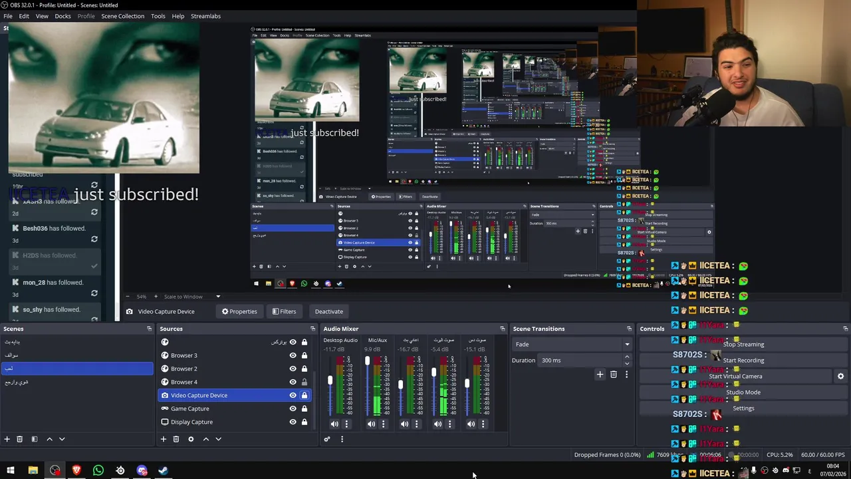Replay the Besh036 follow alert
The height and width of the screenshot is (479, 851).
coord(94,239)
